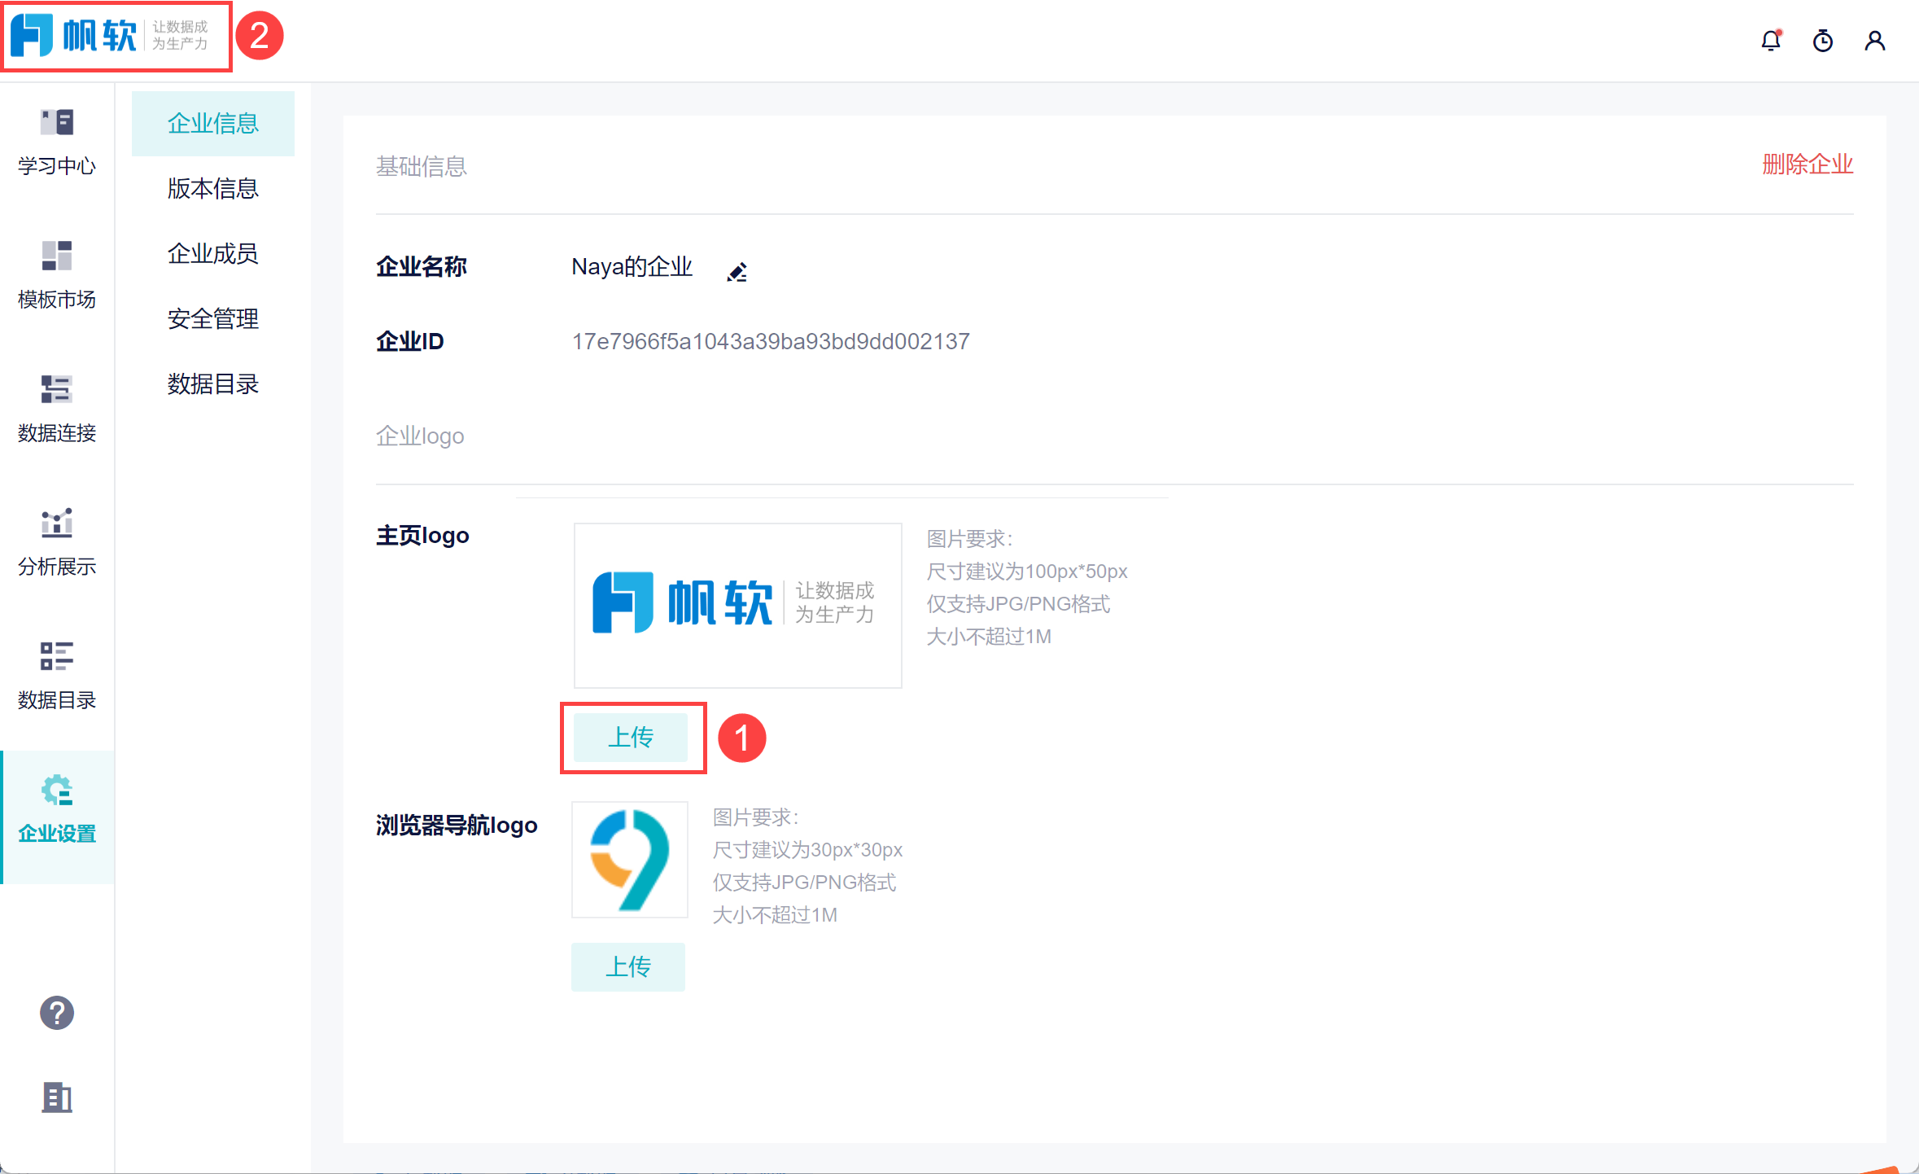Switch to the 版本信息 tab

click(x=212, y=189)
